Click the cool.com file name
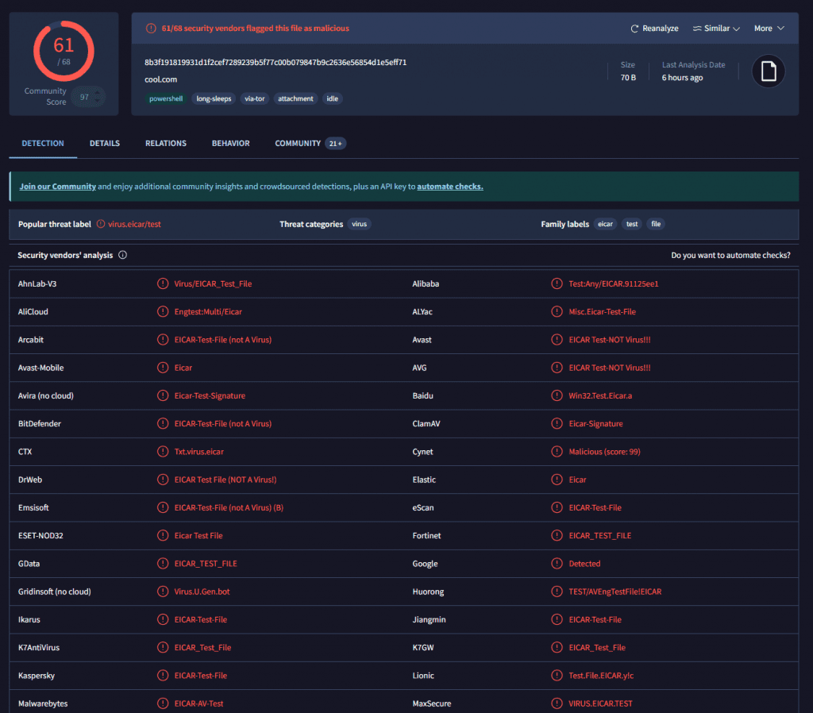Image resolution: width=813 pixels, height=713 pixels. (160, 79)
